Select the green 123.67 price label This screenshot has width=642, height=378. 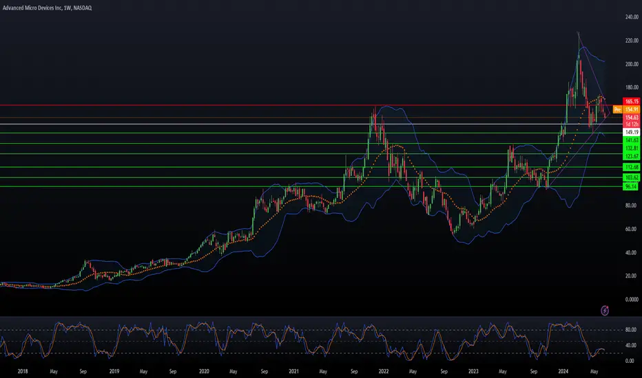632,157
